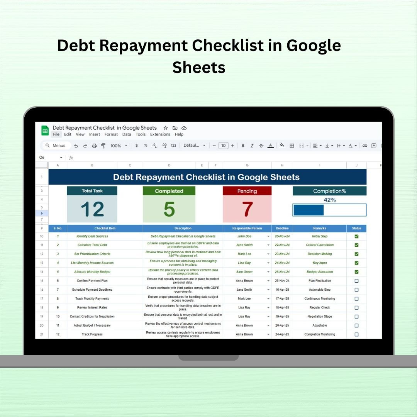The image size is (417, 417).
Task: Click the Menus search button
Action: click(56, 146)
